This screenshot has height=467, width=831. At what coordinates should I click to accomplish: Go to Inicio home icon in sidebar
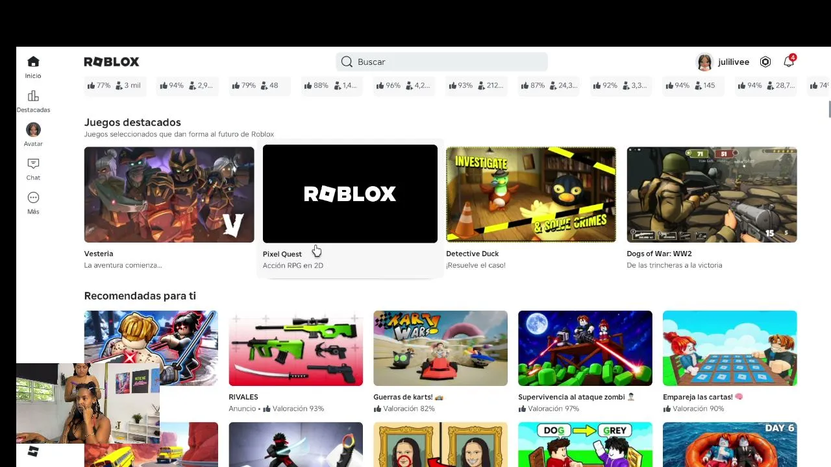33,62
